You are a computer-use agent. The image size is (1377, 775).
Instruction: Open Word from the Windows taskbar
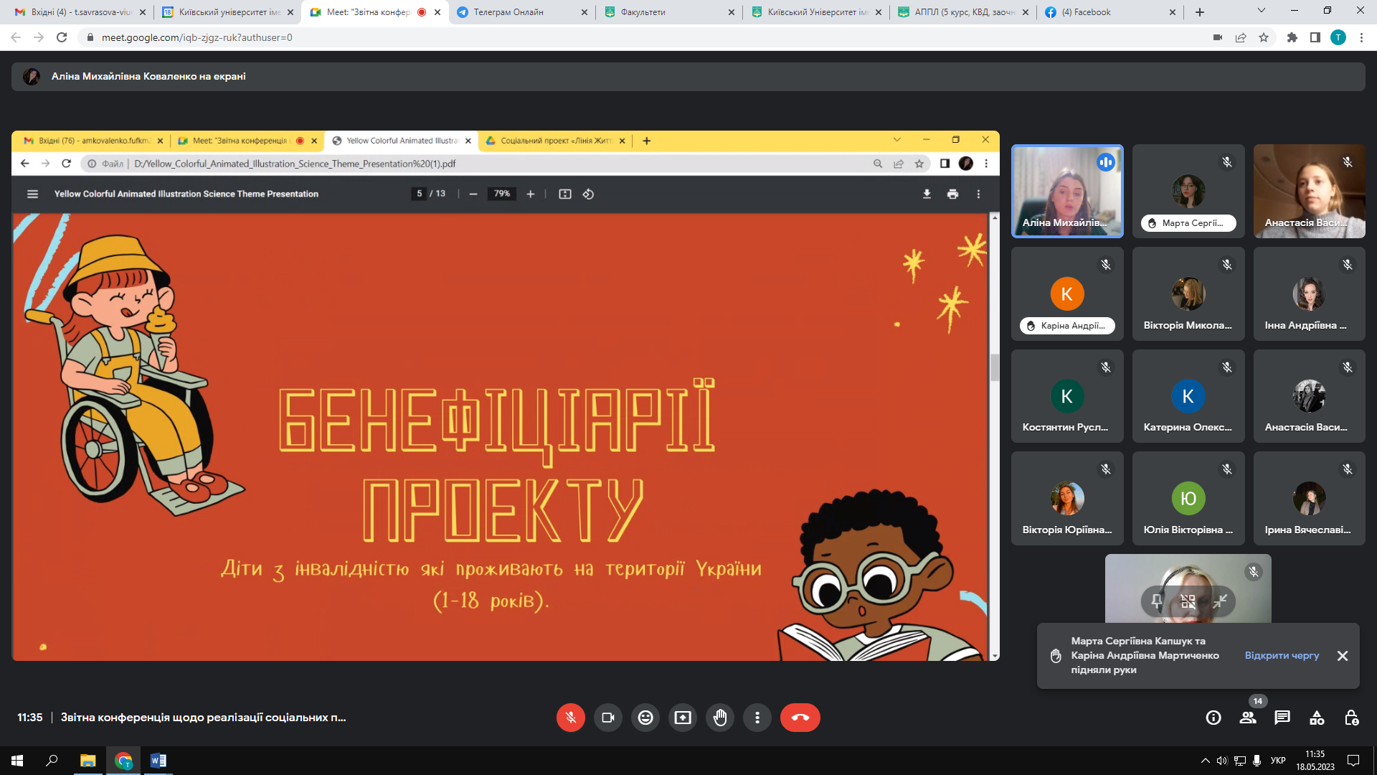point(158,761)
